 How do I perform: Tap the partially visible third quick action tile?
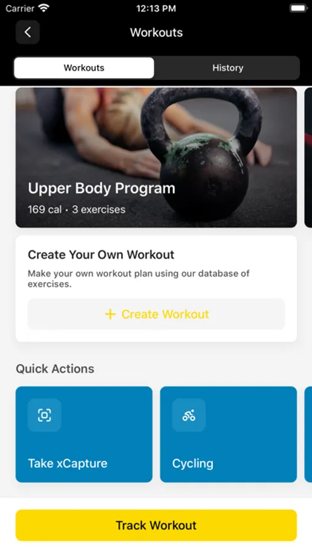308,434
